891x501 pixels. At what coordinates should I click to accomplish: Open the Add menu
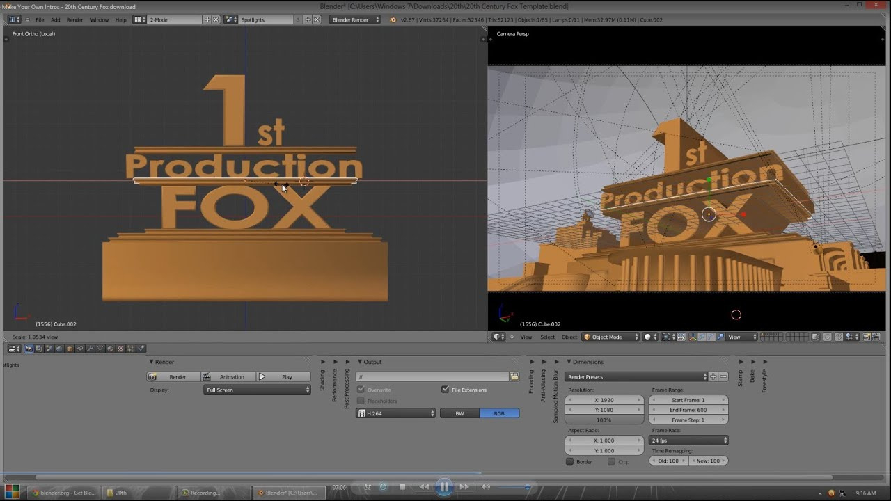coord(55,19)
